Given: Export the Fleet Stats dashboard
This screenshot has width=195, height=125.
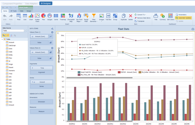Looking at the screenshot, I should coord(193,29).
